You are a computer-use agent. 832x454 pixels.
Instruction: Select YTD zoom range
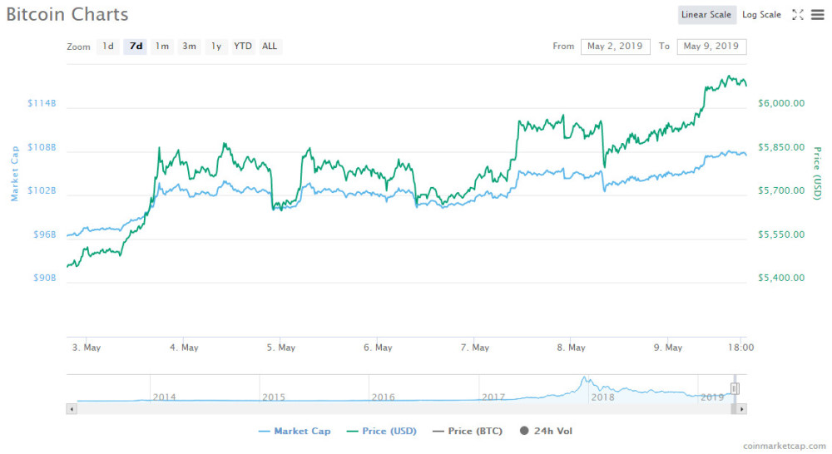pos(242,46)
